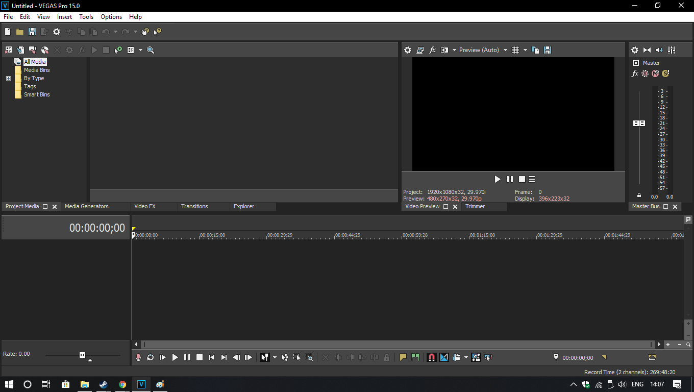Open the Mixing Console from the Master Bus
This screenshot has height=392, width=694.
[672, 50]
